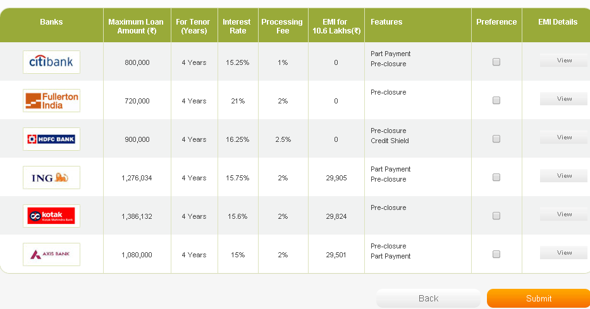
Task: Click the Kotak Mahindra Bank logo
Action: coord(51,216)
